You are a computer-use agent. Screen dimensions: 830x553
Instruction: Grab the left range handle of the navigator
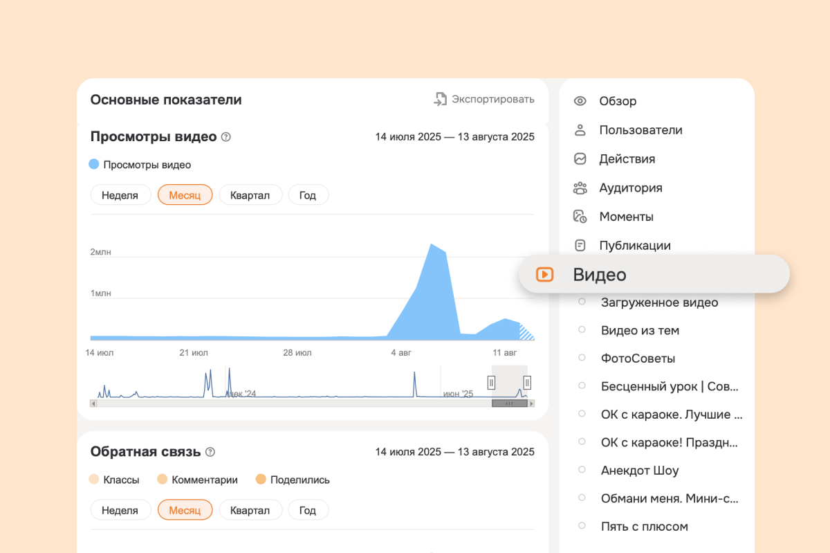pos(491,382)
